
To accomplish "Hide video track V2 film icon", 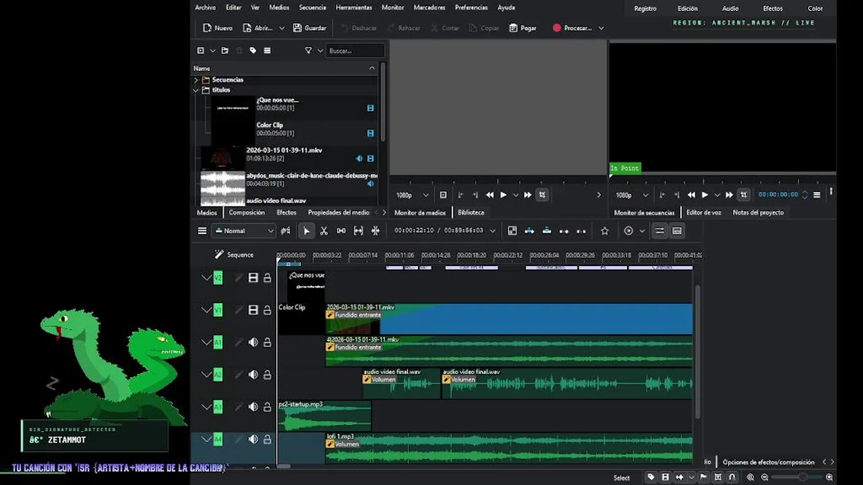I will click(253, 278).
